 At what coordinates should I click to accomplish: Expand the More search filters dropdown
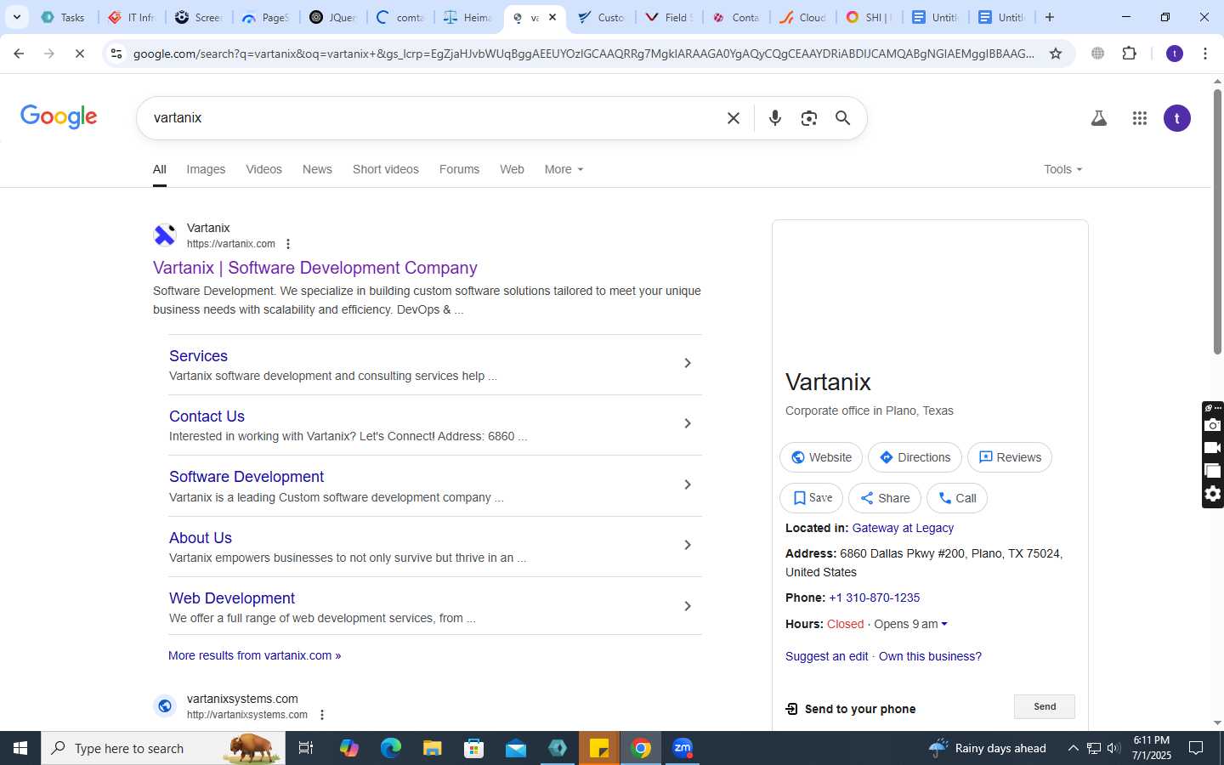click(x=564, y=169)
